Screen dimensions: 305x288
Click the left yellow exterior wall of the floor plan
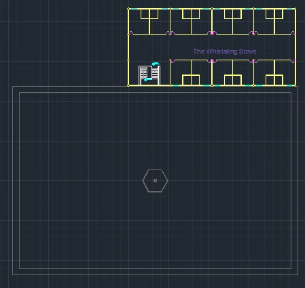point(128,47)
